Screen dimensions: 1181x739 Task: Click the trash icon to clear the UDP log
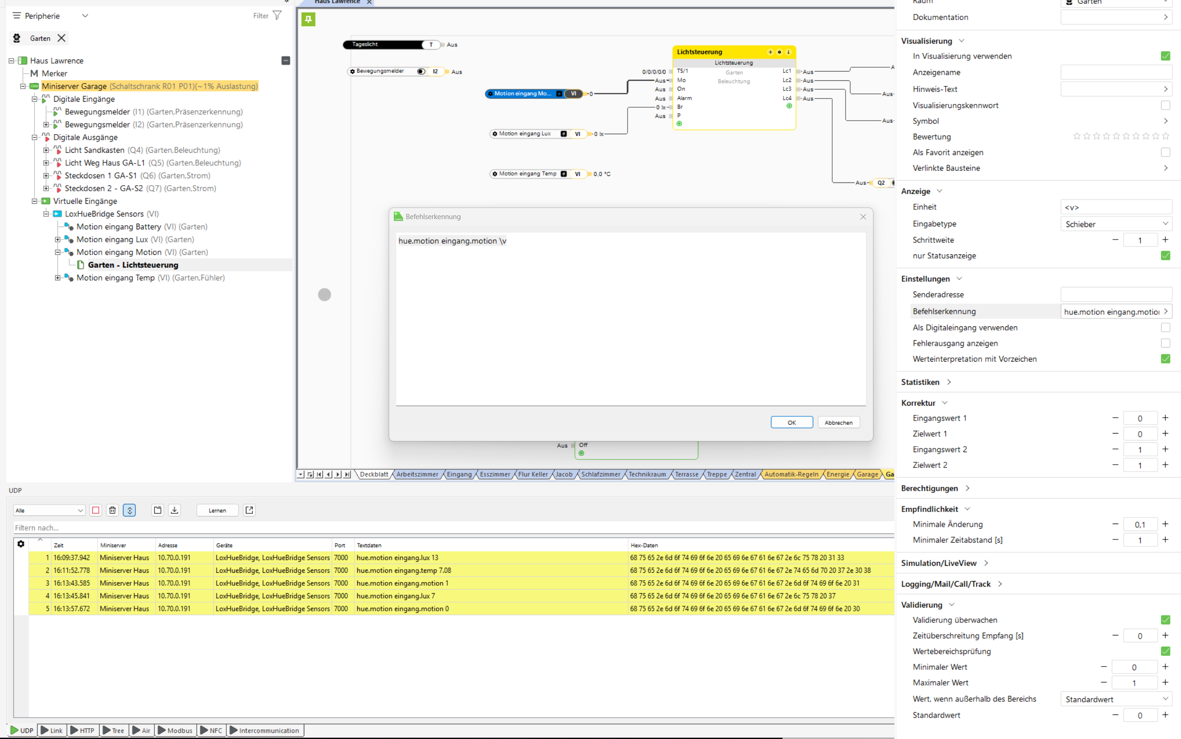point(112,510)
